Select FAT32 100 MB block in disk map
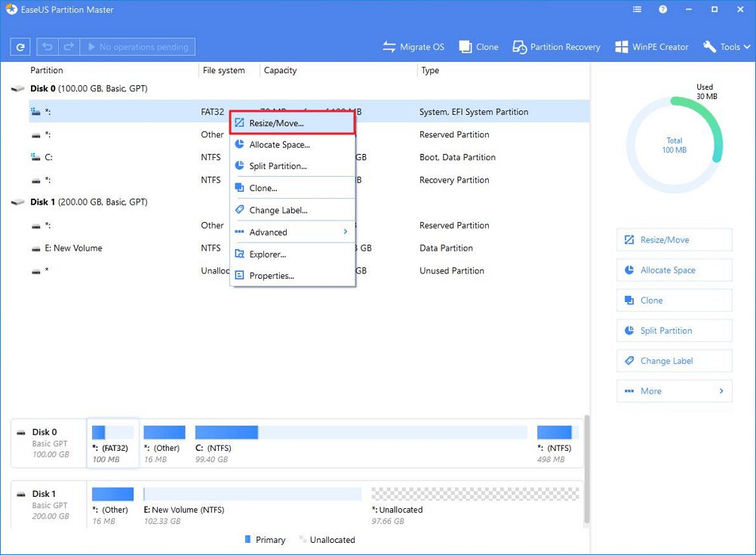This screenshot has height=555, width=756. click(113, 444)
